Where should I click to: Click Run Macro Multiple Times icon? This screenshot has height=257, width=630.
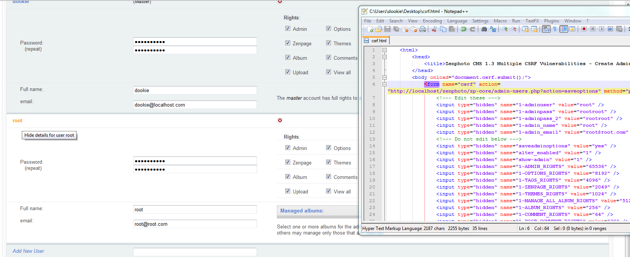(x=610, y=29)
